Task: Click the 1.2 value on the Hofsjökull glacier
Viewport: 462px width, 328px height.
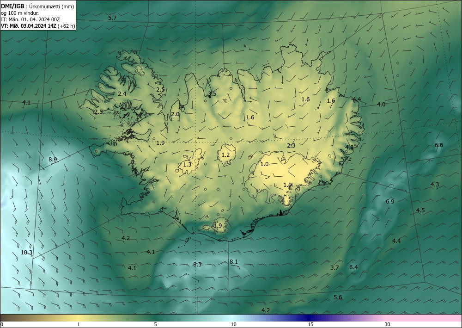Action: [225, 155]
